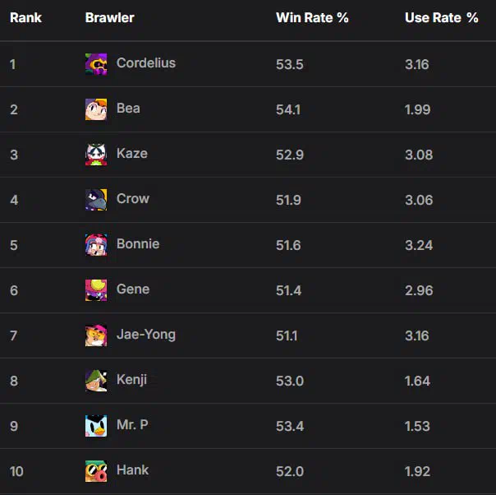Click the Crow brawler portrait icon
The image size is (496, 495).
point(96,200)
